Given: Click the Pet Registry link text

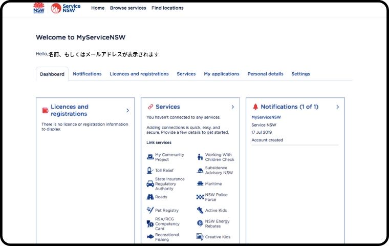Looking at the screenshot, I should tap(167, 211).
